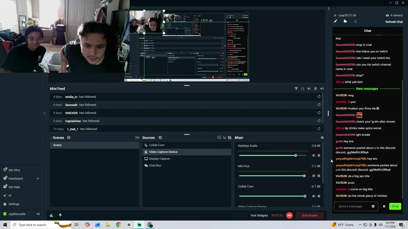Toggle recording with REC button

tap(289, 215)
